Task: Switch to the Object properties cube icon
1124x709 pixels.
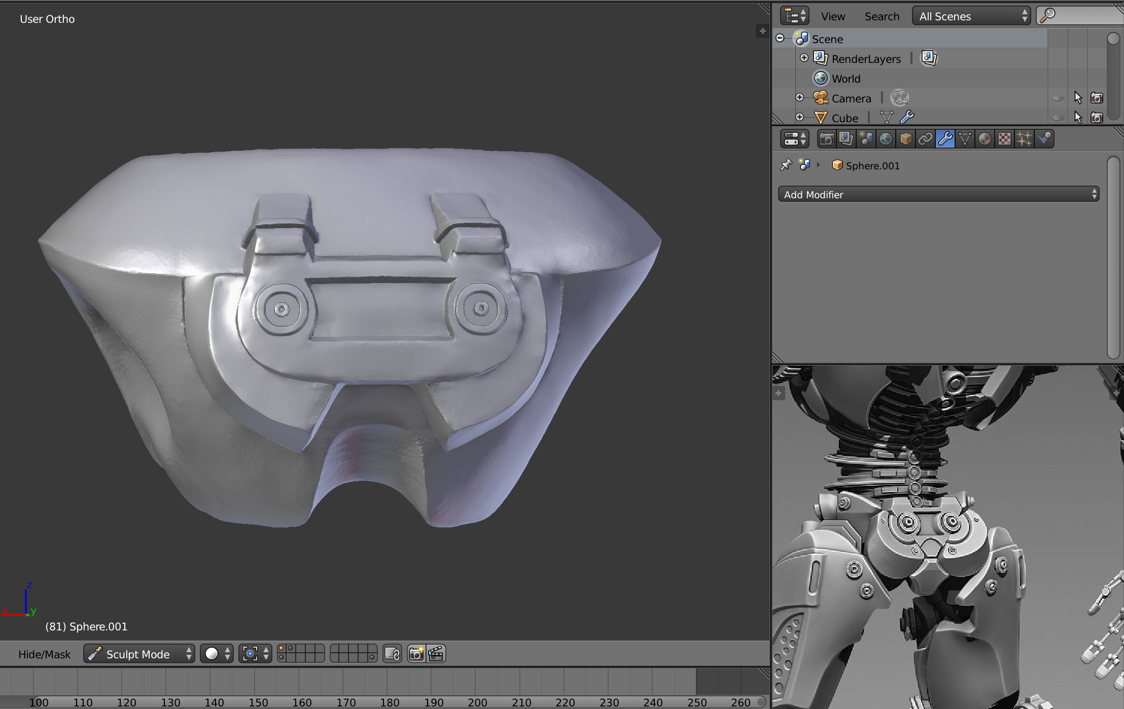Action: (905, 139)
